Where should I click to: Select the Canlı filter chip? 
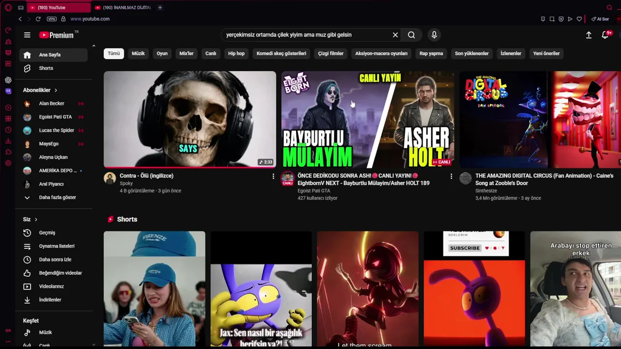[x=211, y=53]
